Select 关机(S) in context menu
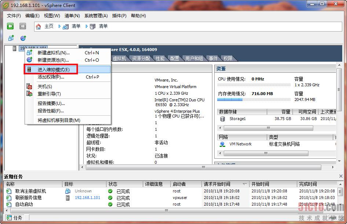 [x=68, y=86]
